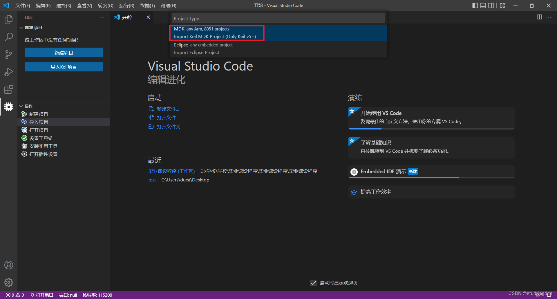Select 打开项目 in operations list

(x=64, y=130)
